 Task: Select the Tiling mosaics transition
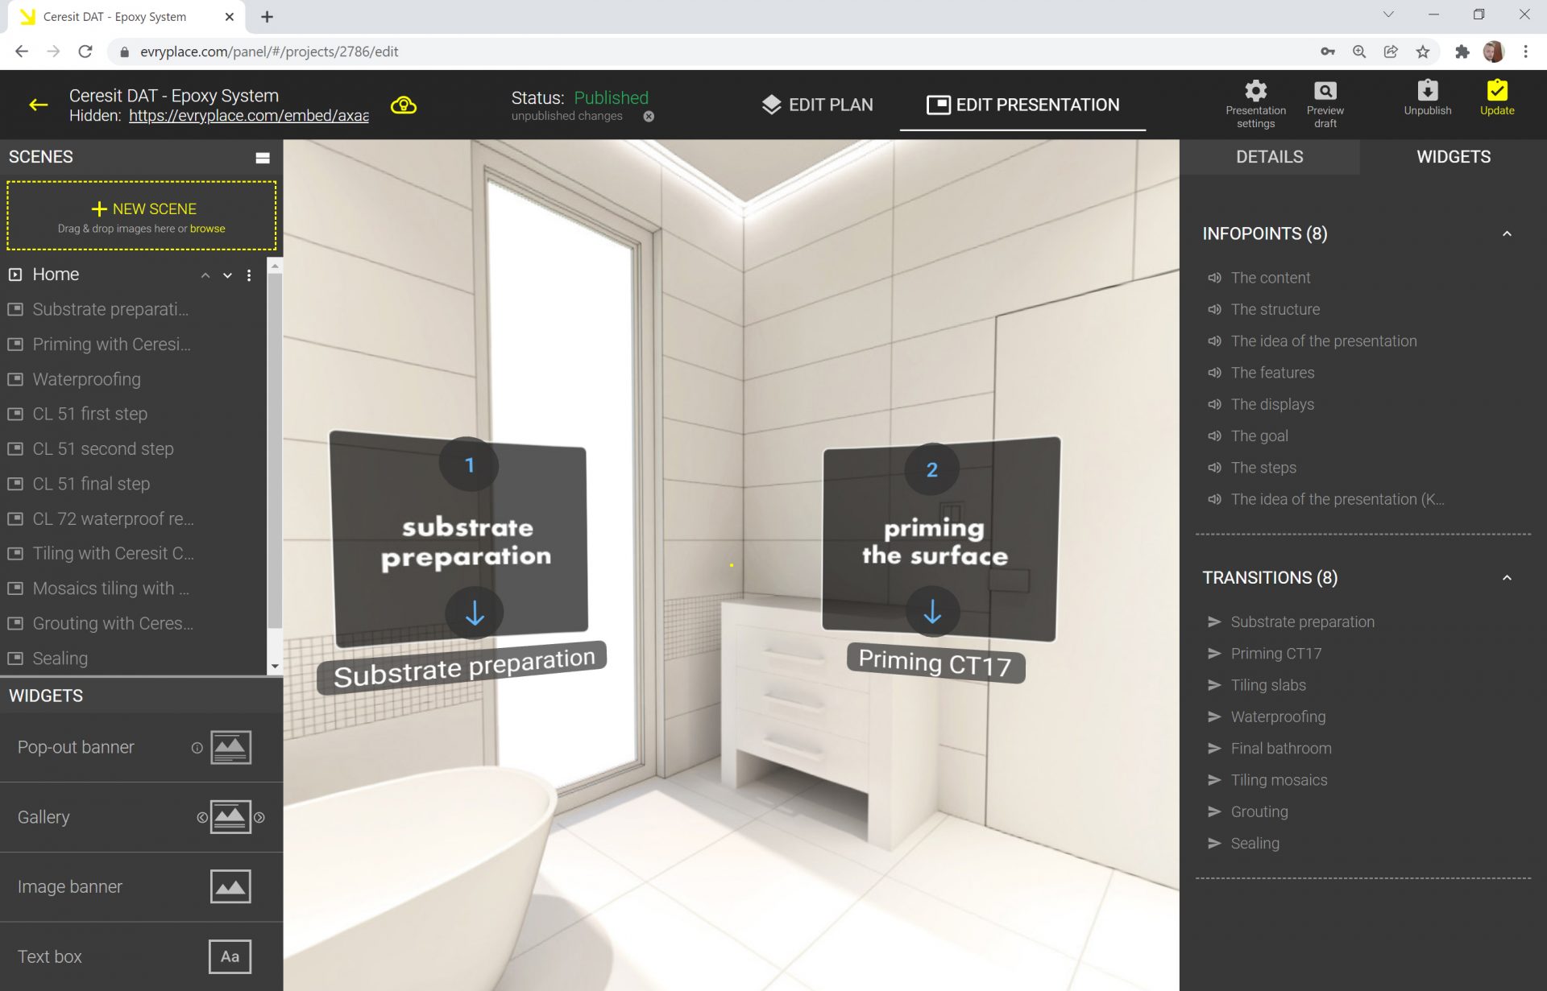click(x=1279, y=780)
